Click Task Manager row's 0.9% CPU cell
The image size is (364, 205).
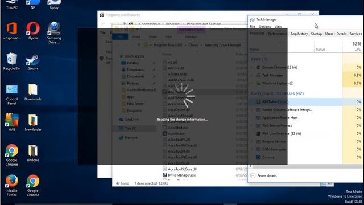(353, 75)
